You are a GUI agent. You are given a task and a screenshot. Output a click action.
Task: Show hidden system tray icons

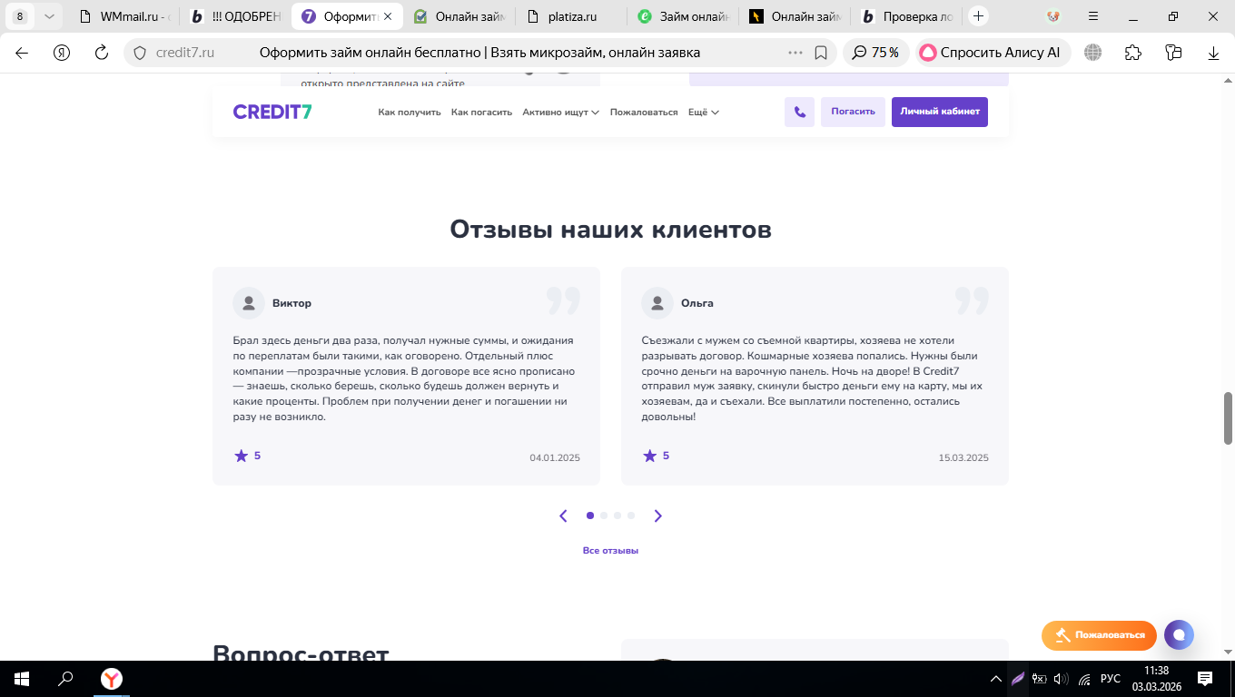pos(996,679)
